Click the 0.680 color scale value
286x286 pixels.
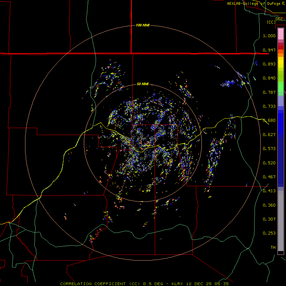(x=269, y=120)
